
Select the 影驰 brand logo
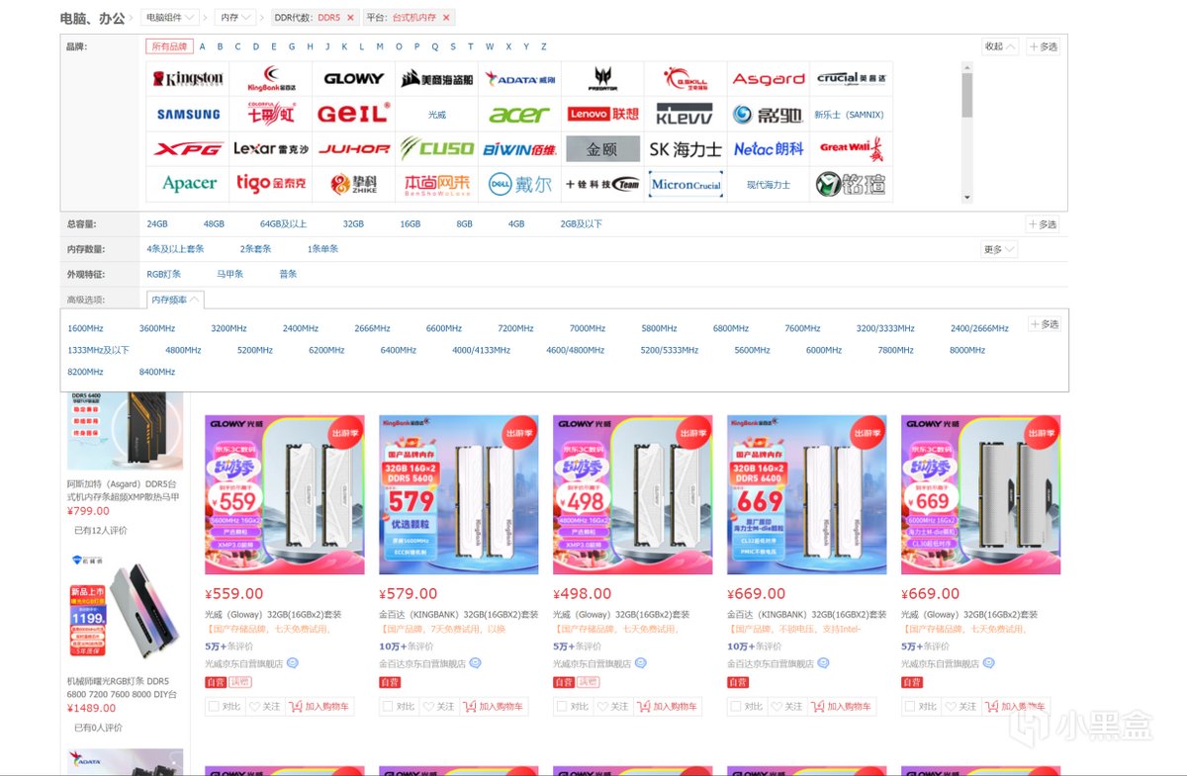769,115
